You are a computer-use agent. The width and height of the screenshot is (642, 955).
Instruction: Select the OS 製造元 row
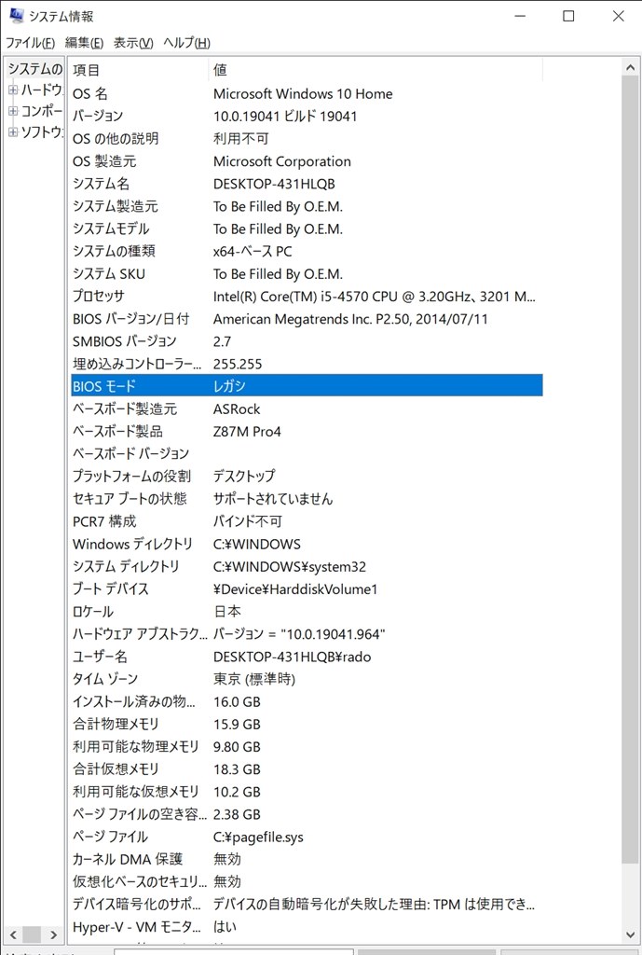[x=307, y=161]
